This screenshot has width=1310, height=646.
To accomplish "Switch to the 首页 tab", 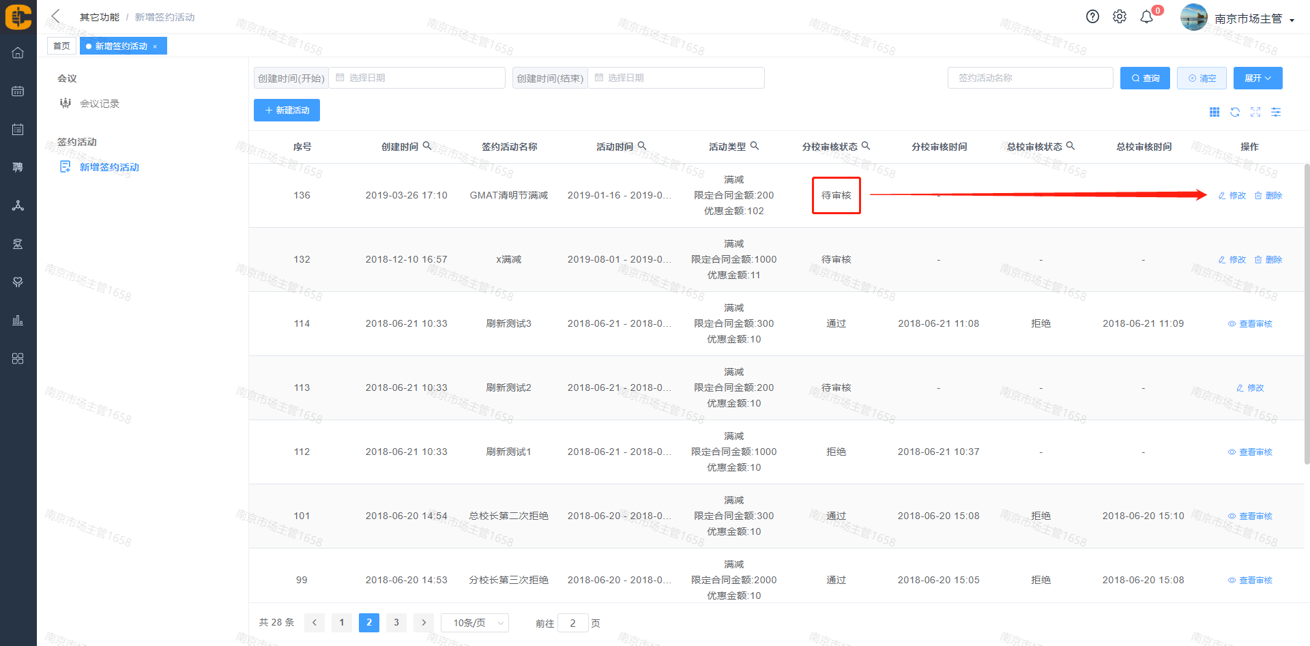I will 61,46.
